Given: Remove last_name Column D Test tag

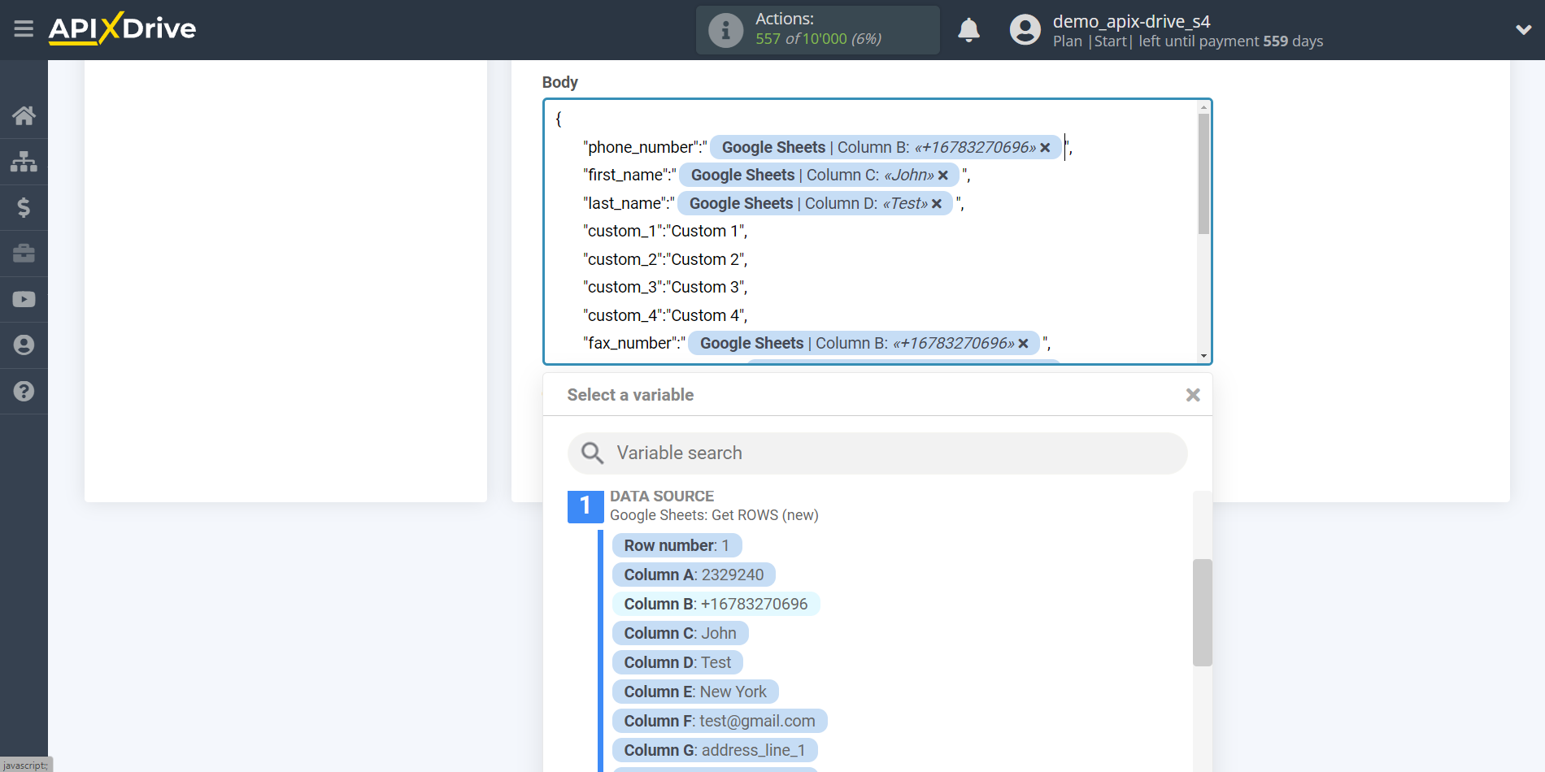Looking at the screenshot, I should (937, 204).
